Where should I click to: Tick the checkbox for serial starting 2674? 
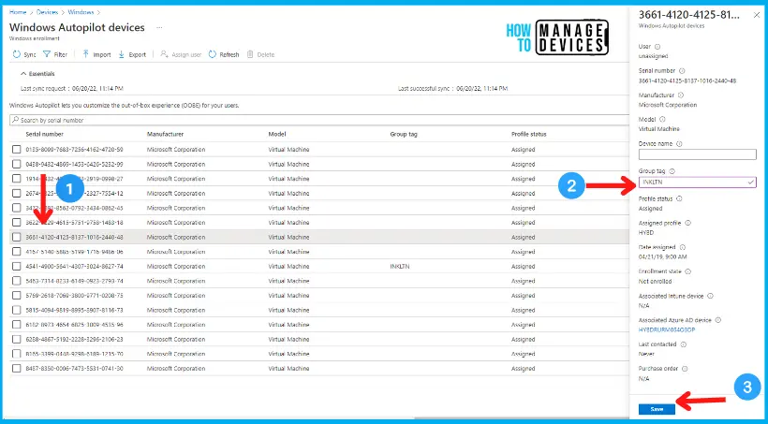point(17,194)
